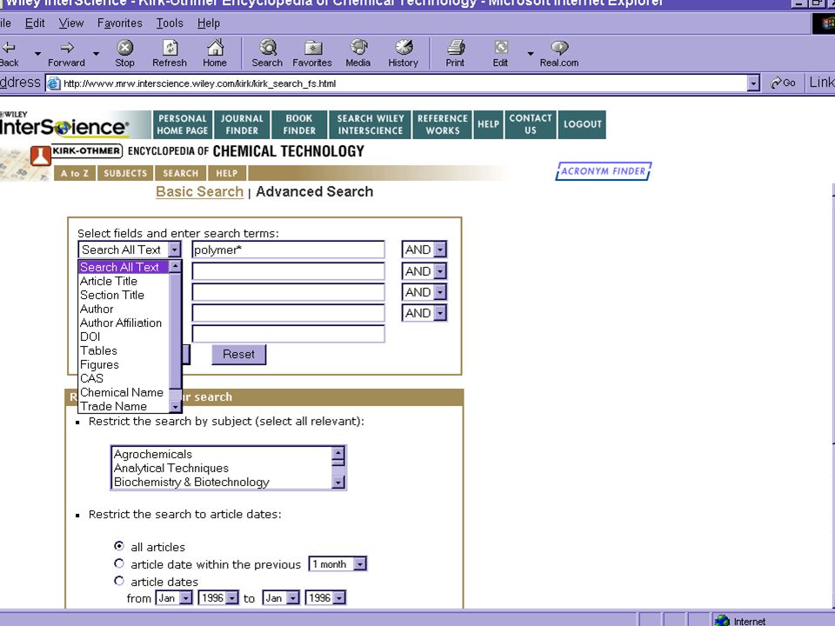Open the 'from' year 1996 dropdown
This screenshot has width=835, height=626.
232,598
